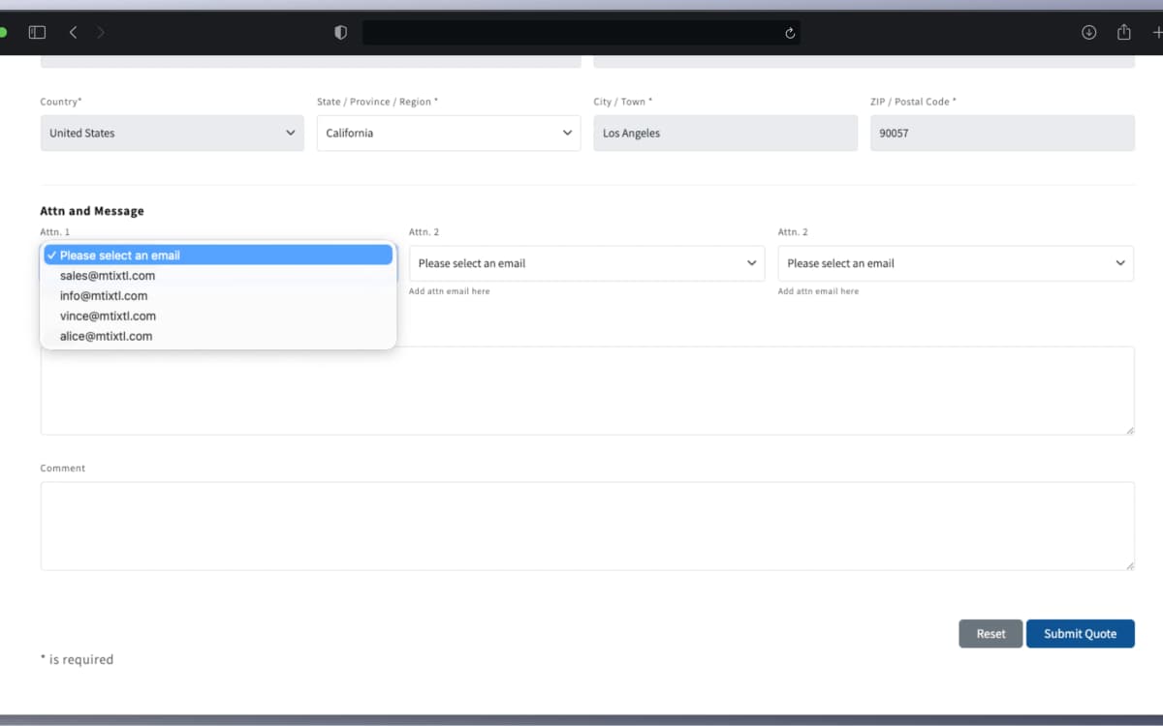Open the State dropdown showing California
This screenshot has width=1163, height=726.
tap(448, 134)
